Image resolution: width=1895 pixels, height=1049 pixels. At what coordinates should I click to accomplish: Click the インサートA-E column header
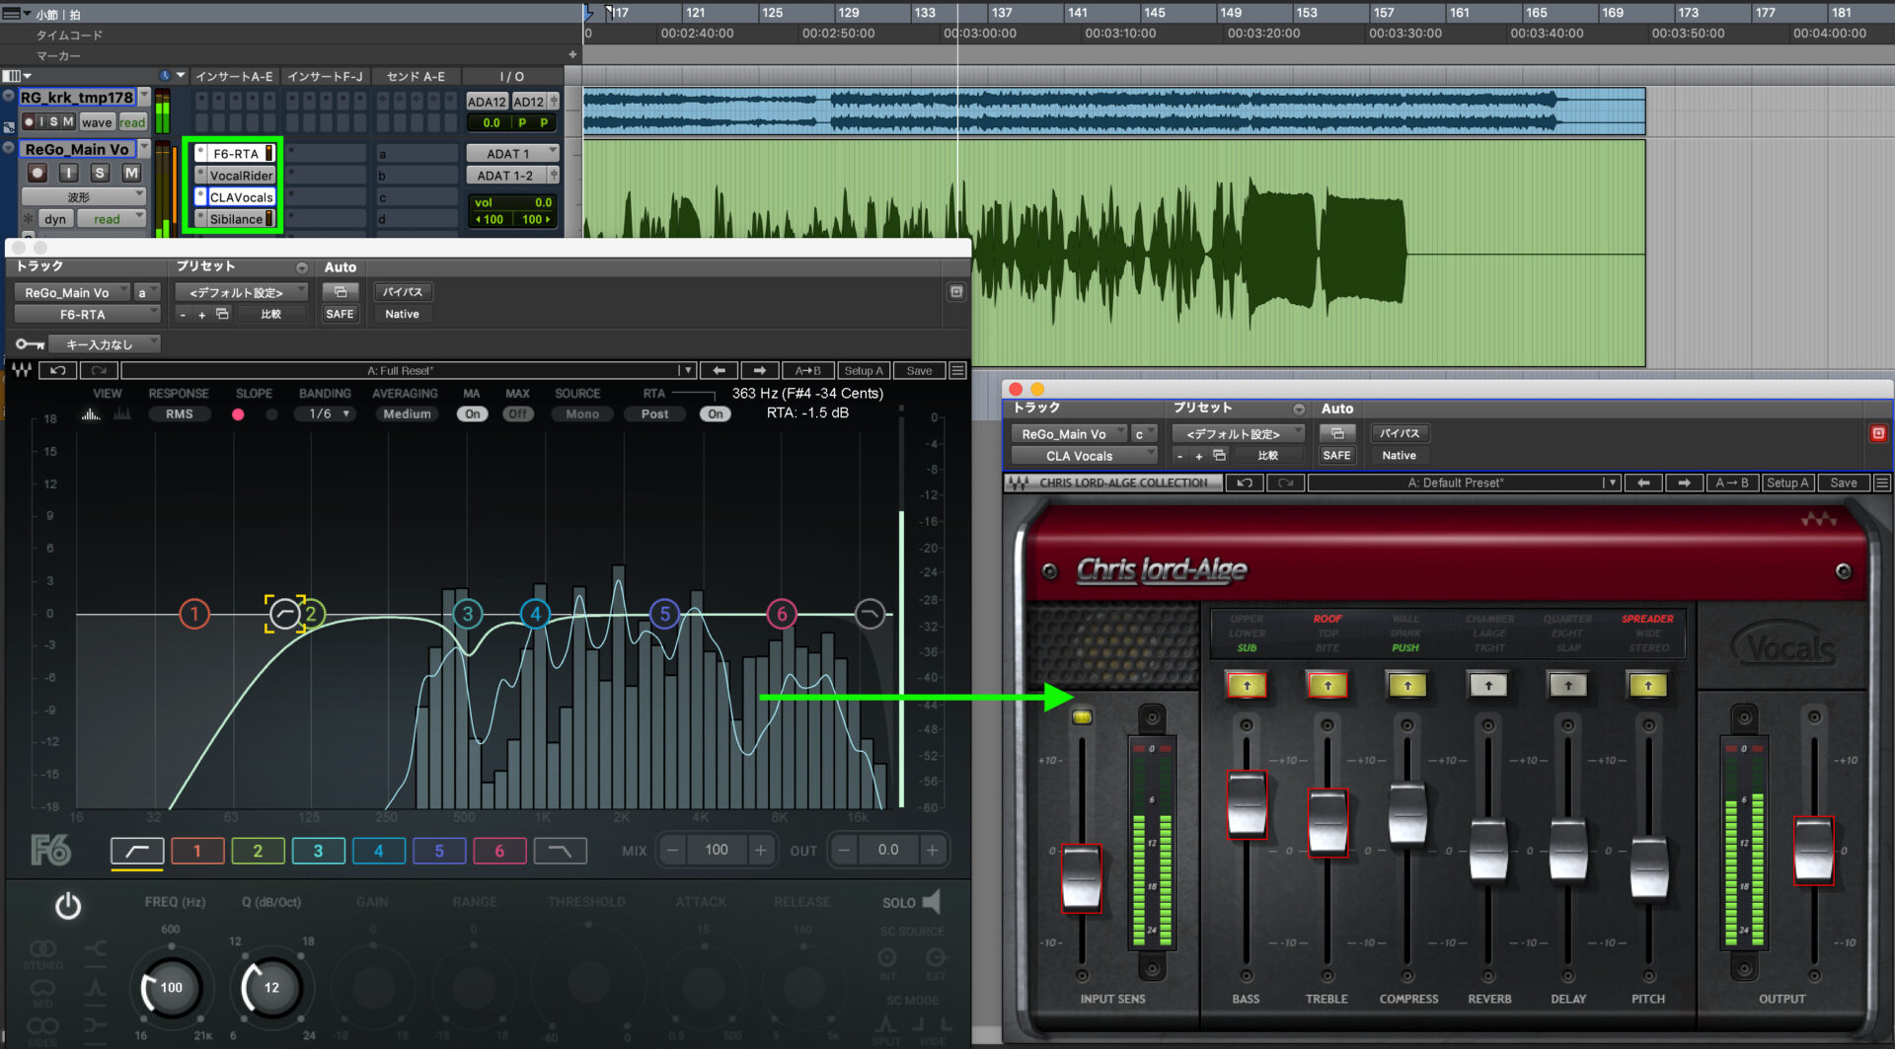pos(234,76)
